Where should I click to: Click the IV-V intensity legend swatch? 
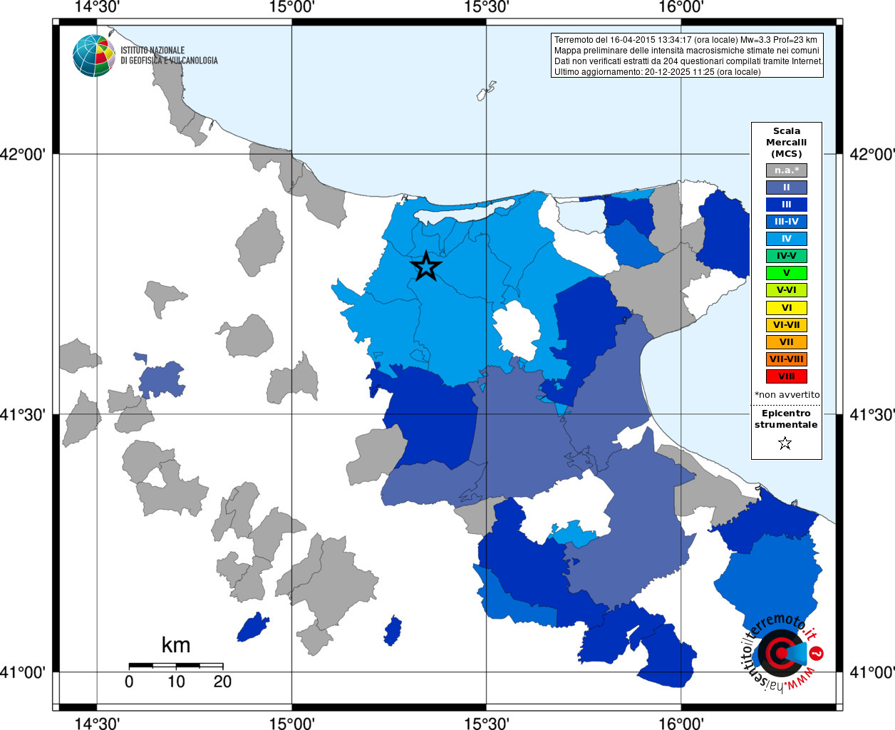787,256
